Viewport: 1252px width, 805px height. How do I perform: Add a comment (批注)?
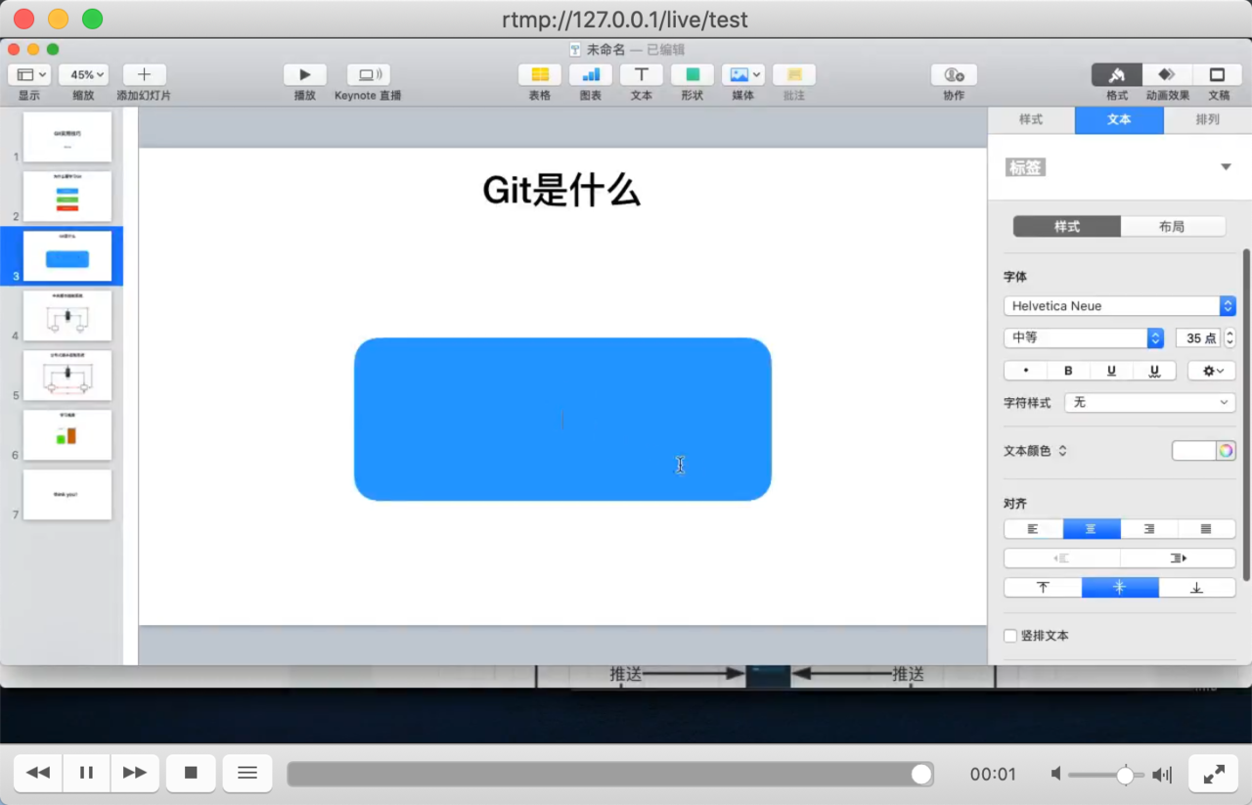point(794,74)
